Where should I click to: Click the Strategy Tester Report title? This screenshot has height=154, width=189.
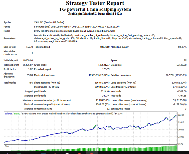[x=95, y=3]
